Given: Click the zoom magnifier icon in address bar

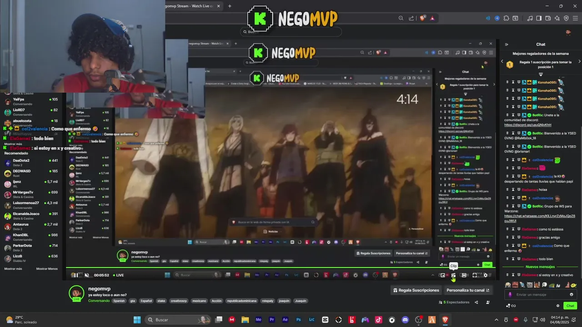Looking at the screenshot, I should point(401,18).
